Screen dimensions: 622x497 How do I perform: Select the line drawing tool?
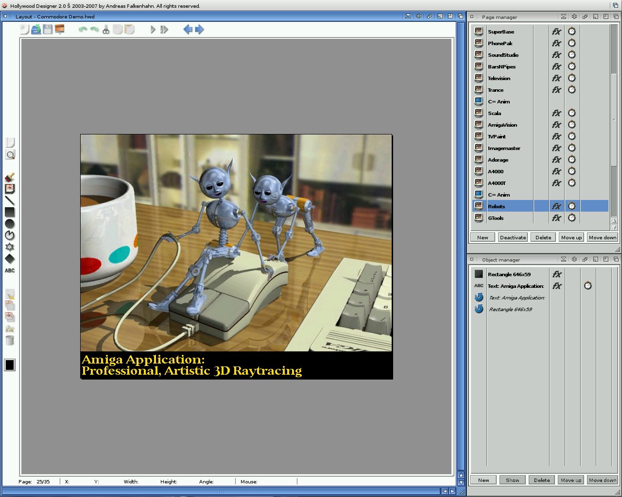pos(10,200)
